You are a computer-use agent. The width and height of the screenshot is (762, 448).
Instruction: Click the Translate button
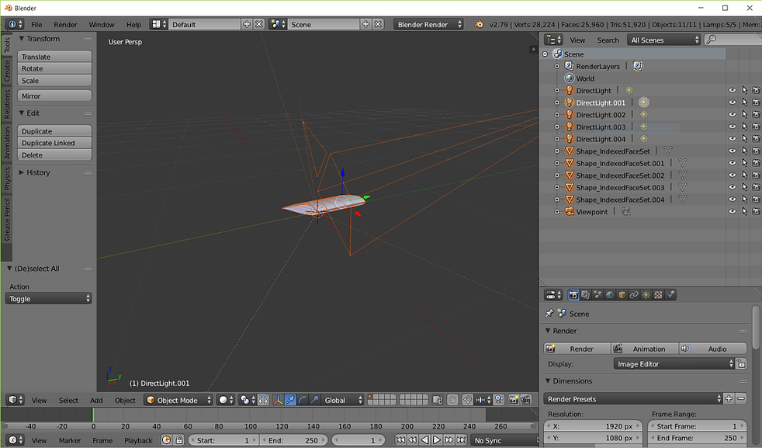[54, 57]
